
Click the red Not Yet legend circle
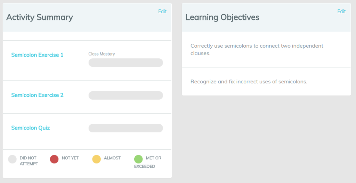coord(54,159)
